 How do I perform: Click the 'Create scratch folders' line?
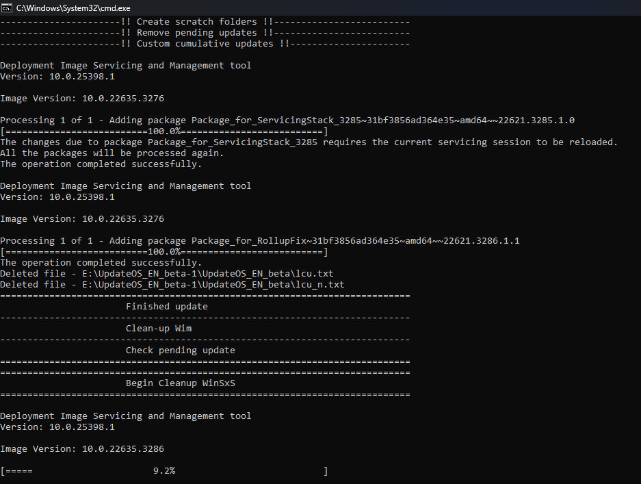pyautogui.click(x=205, y=22)
